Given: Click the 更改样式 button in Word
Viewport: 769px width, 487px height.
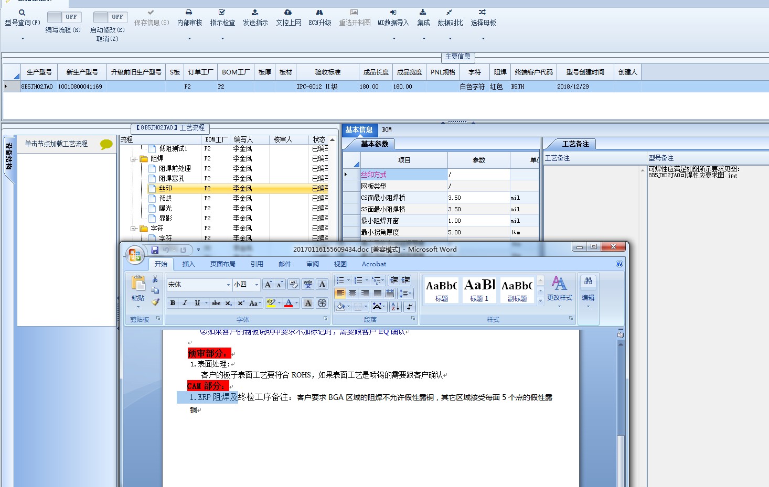Looking at the screenshot, I should pyautogui.click(x=559, y=290).
